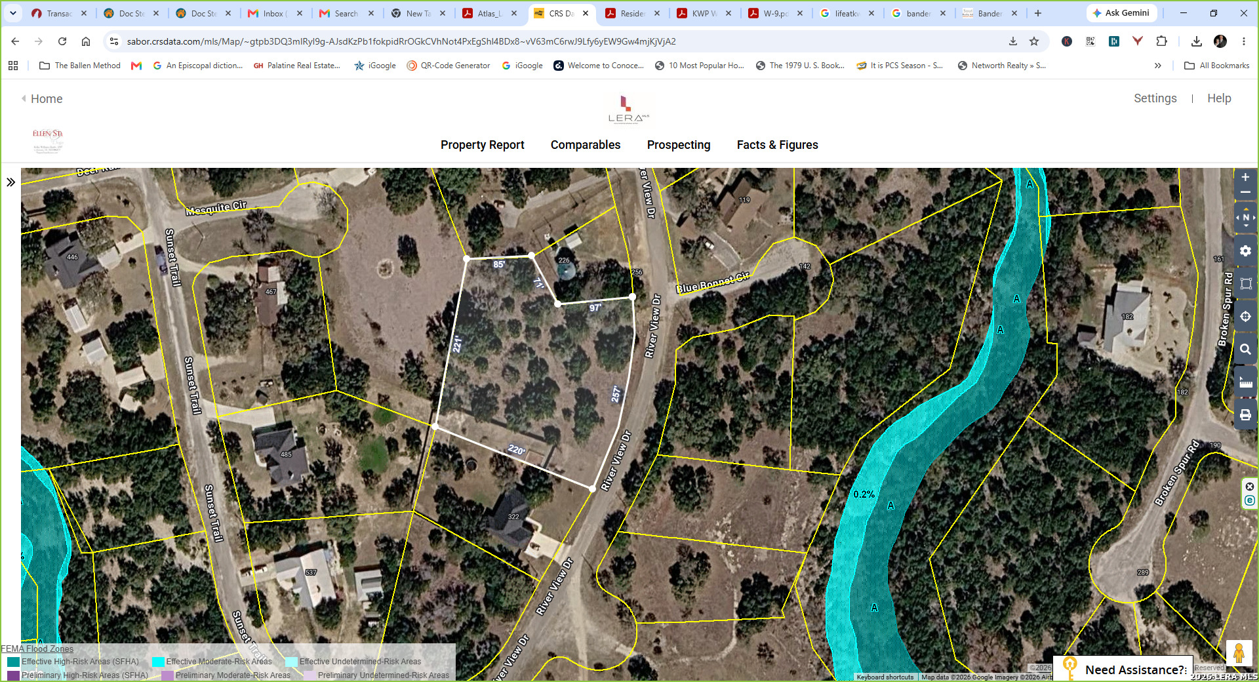The height and width of the screenshot is (682, 1259).
Task: Click the parcel labeled 322 house
Action: click(x=513, y=517)
